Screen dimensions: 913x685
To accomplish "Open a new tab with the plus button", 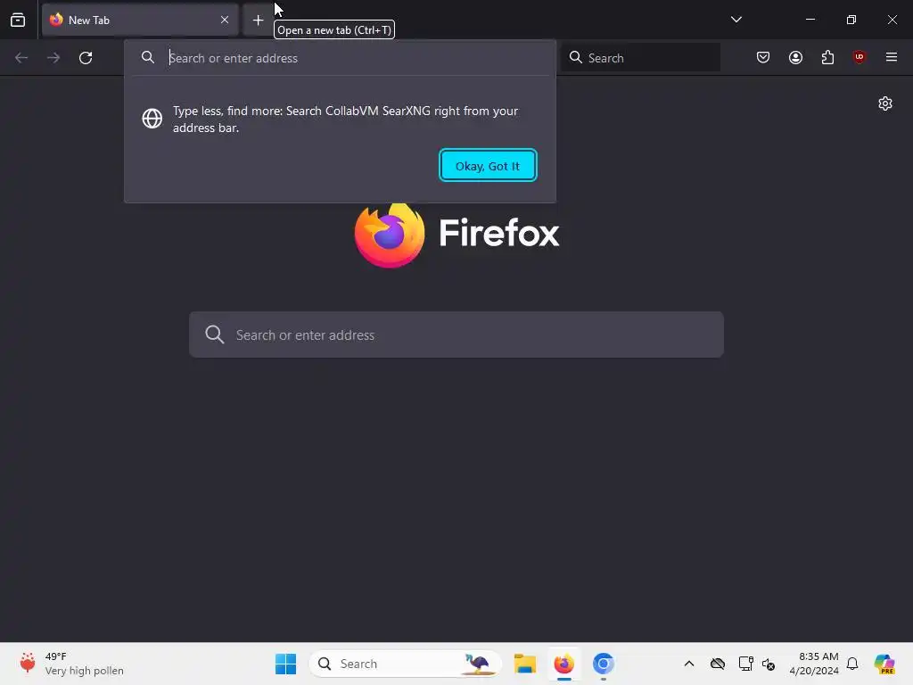I will pyautogui.click(x=258, y=21).
